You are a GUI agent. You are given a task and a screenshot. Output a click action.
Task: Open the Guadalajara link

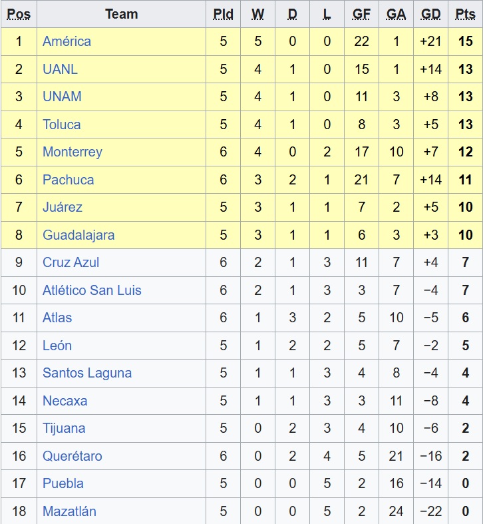tap(79, 235)
